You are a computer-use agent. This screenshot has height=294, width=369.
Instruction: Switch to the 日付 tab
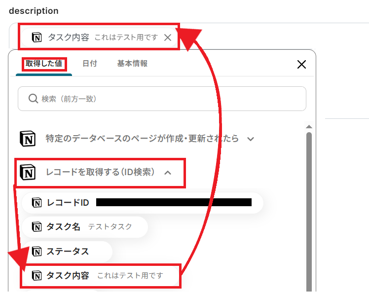90,64
